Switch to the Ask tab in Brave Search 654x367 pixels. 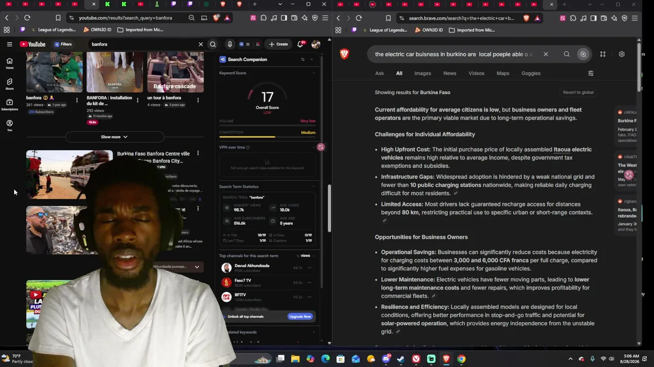coord(380,73)
